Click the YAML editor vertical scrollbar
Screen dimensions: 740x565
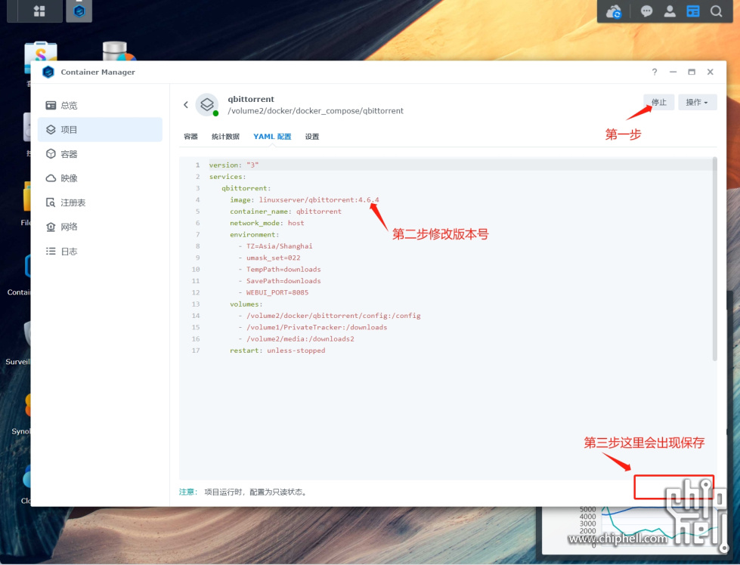[714, 259]
